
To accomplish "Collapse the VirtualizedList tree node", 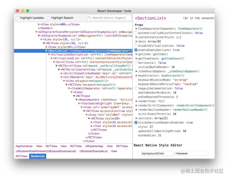I will [51, 58].
